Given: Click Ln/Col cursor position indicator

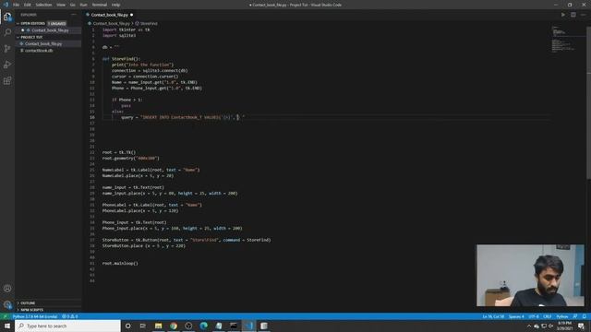Looking at the screenshot, I should click(x=493, y=316).
